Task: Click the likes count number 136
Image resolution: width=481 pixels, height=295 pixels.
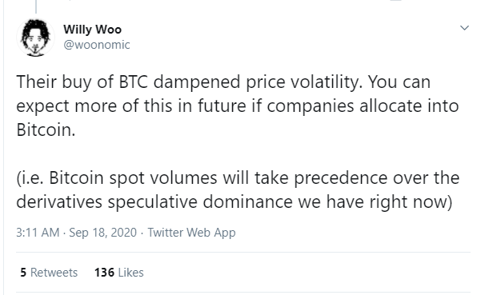Action: coord(104,273)
